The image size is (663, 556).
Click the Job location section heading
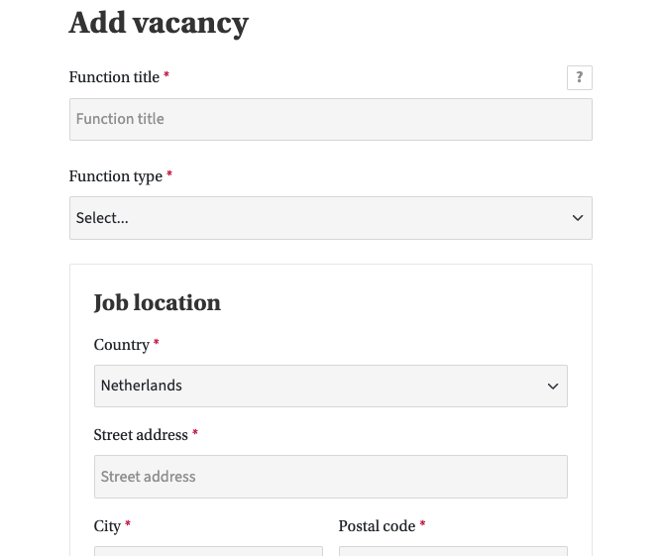point(157,302)
